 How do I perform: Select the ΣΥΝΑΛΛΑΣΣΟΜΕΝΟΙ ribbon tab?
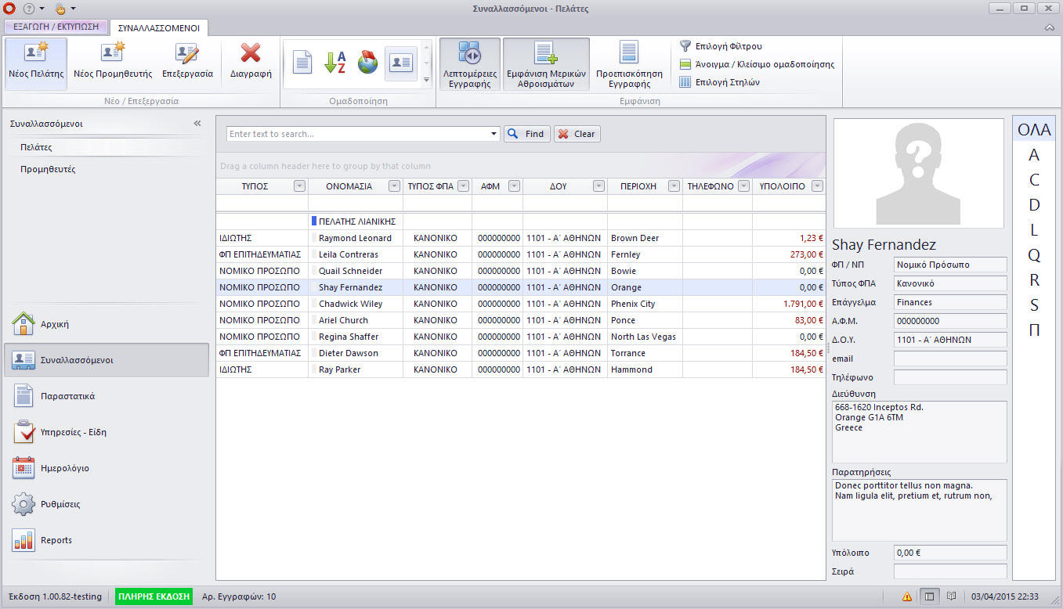159,28
